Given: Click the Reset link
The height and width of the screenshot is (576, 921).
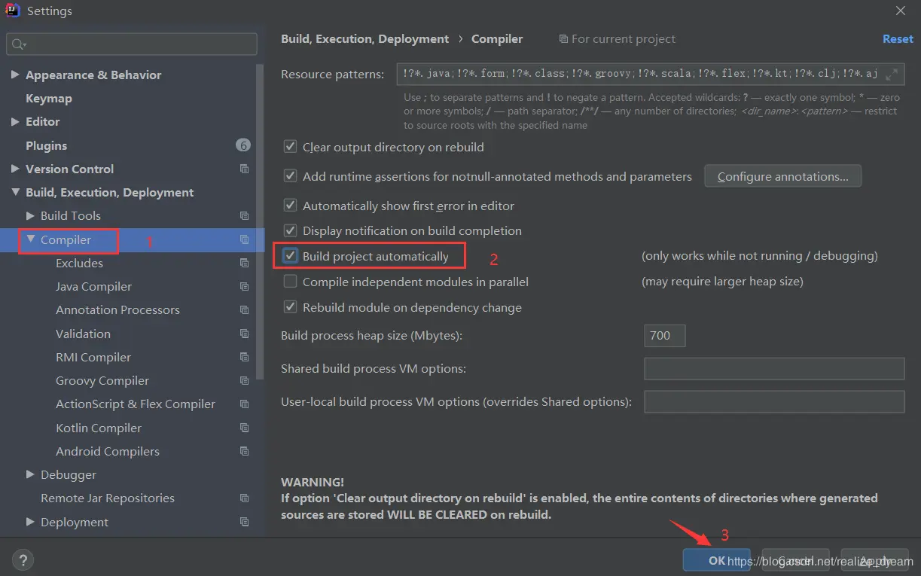Looking at the screenshot, I should 898,38.
